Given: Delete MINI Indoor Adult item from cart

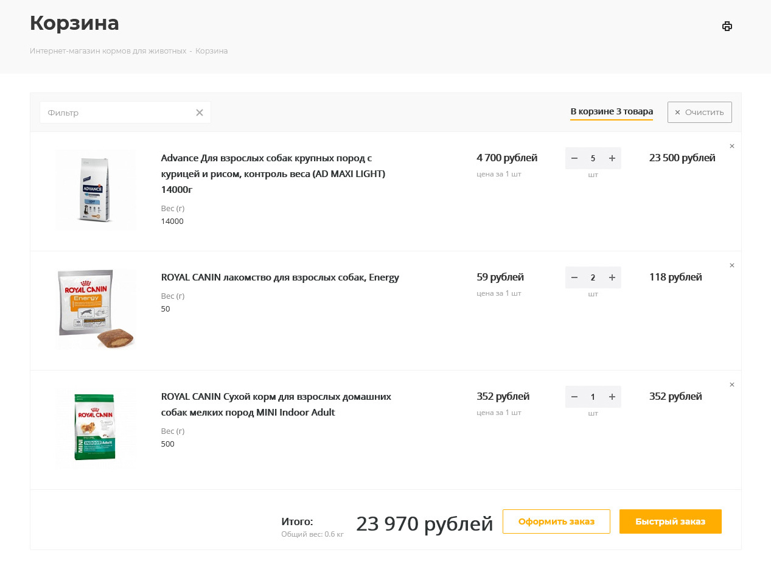Looking at the screenshot, I should tap(731, 385).
